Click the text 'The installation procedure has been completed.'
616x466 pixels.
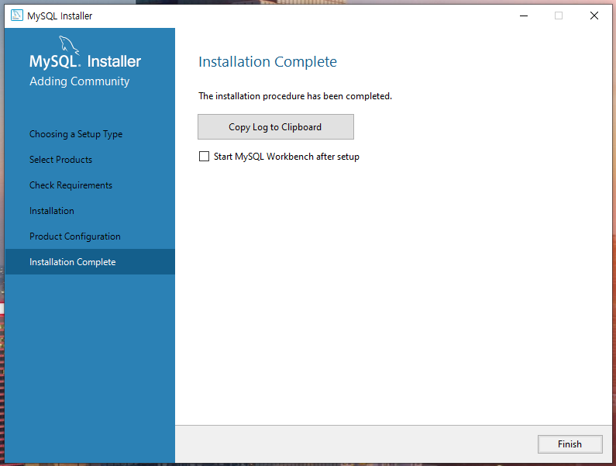[x=295, y=96]
